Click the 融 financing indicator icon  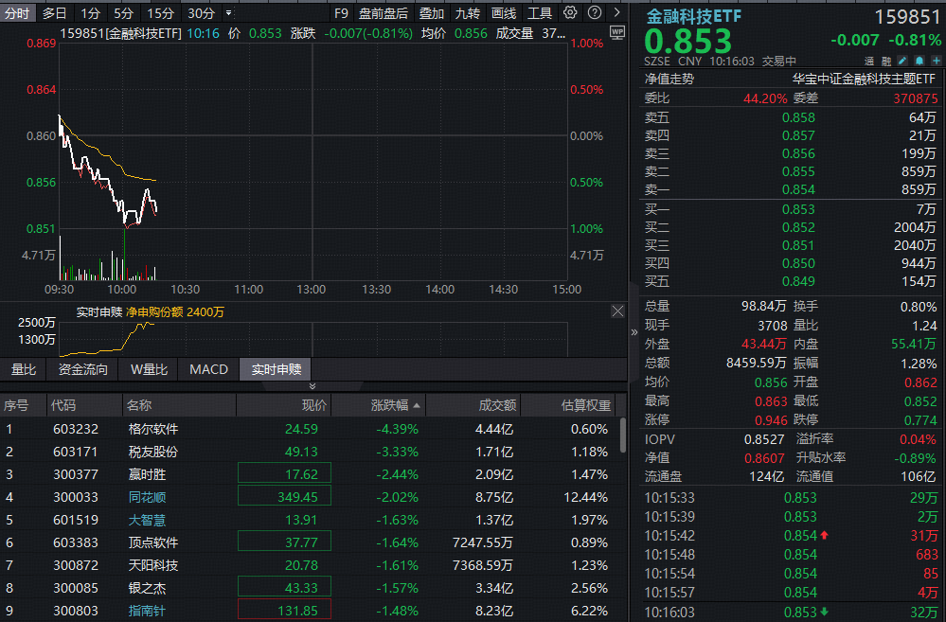tap(886, 61)
